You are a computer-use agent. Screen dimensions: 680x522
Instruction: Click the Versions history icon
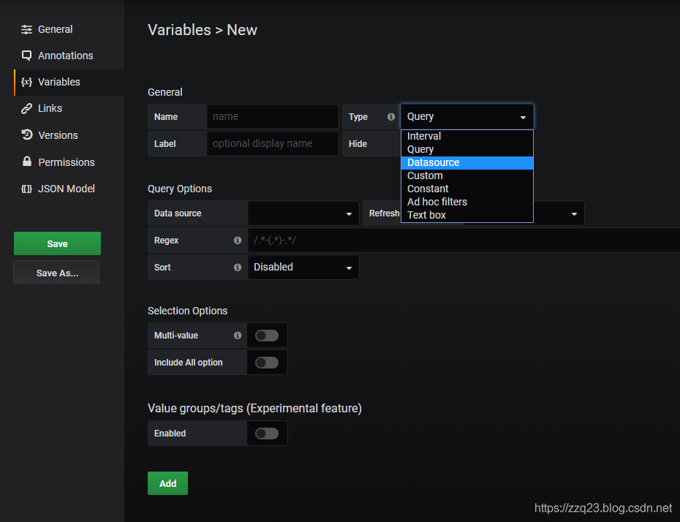click(x=27, y=135)
